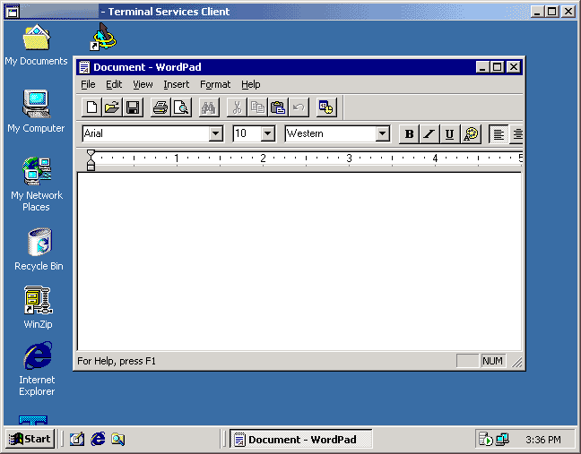Maximize the WordPad window
The image size is (581, 454).
click(497, 67)
